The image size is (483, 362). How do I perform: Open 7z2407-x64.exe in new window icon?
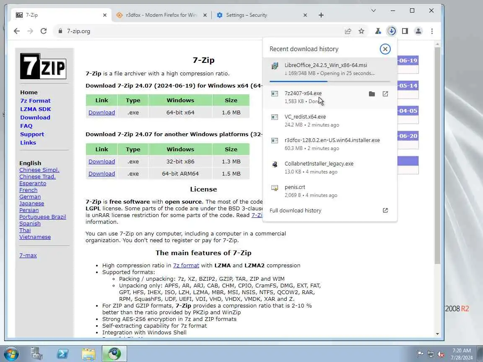pos(385,94)
